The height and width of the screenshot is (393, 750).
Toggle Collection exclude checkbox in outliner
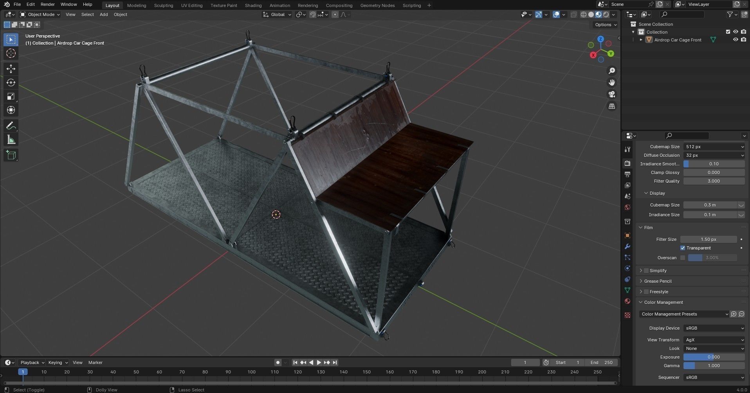click(728, 32)
